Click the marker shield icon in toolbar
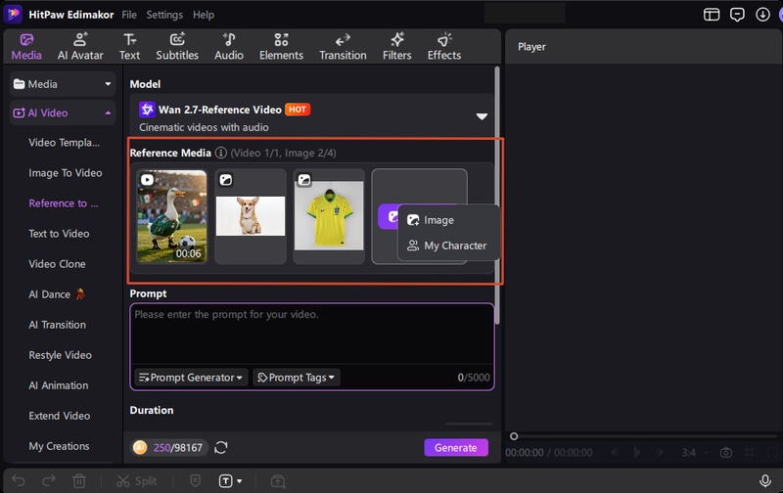Screen dimensions: 783x493 tap(195, 481)
